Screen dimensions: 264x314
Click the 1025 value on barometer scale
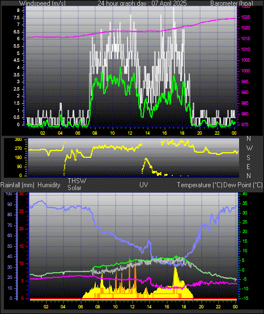pyautogui.click(x=245, y=18)
